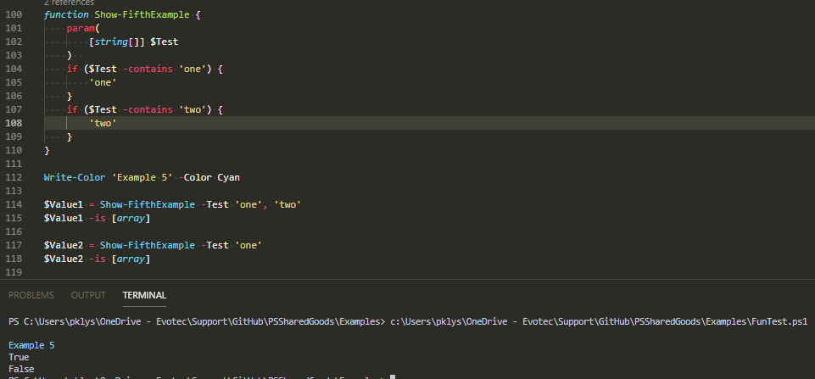This screenshot has height=379, width=815.
Task: Click the 'True' result in terminal output
Action: (19, 358)
